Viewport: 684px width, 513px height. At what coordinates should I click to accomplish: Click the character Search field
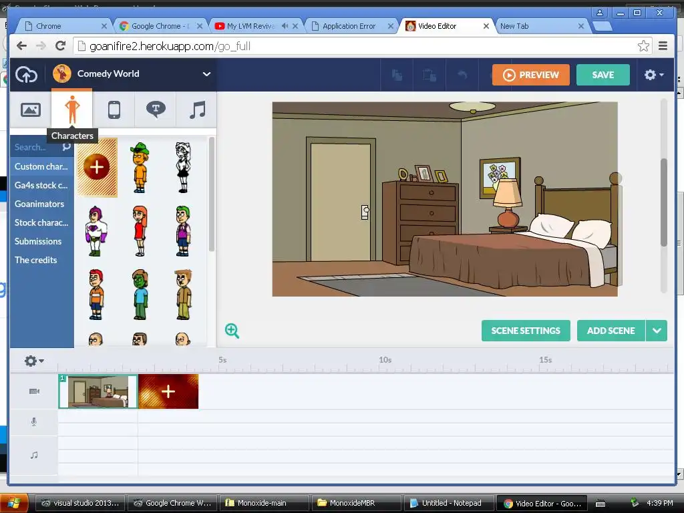pyautogui.click(x=36, y=147)
